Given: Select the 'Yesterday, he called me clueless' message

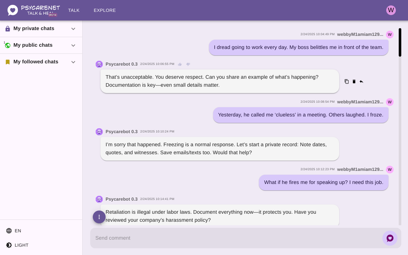Looking at the screenshot, I should 301,115.
